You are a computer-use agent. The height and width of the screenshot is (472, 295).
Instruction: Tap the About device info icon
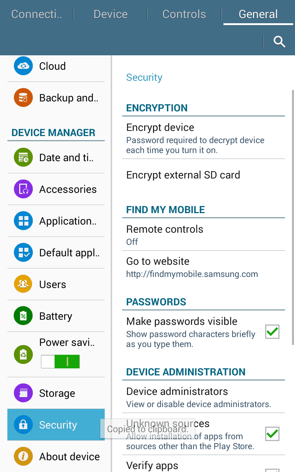pos(24,457)
